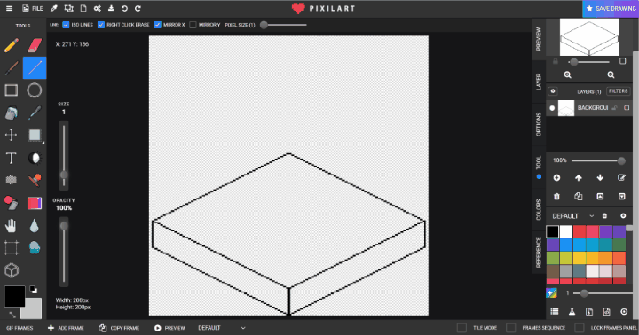Image resolution: width=639 pixels, height=335 pixels.
Task: Select the Color Replace tool
Action: (12, 203)
